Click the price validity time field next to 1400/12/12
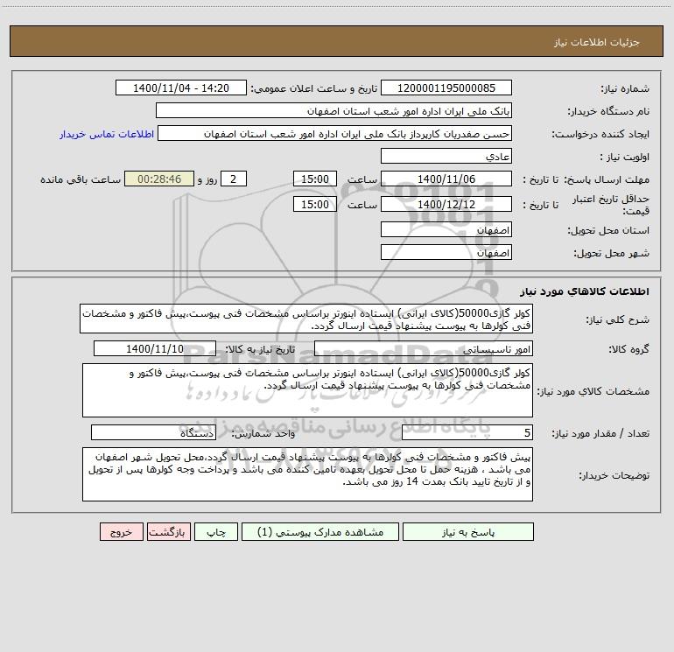The height and width of the screenshot is (652, 674). [314, 204]
